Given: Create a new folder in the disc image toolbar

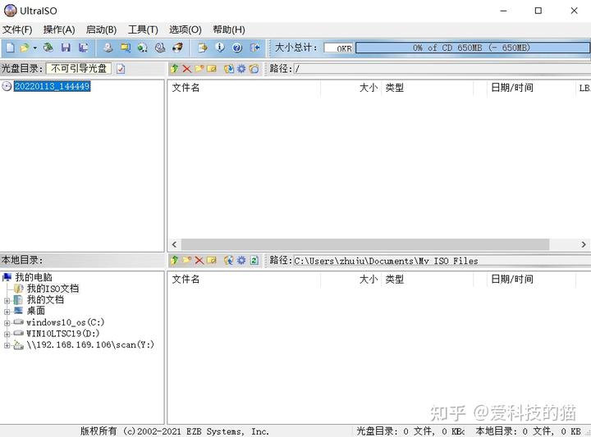Looking at the screenshot, I should [x=199, y=69].
